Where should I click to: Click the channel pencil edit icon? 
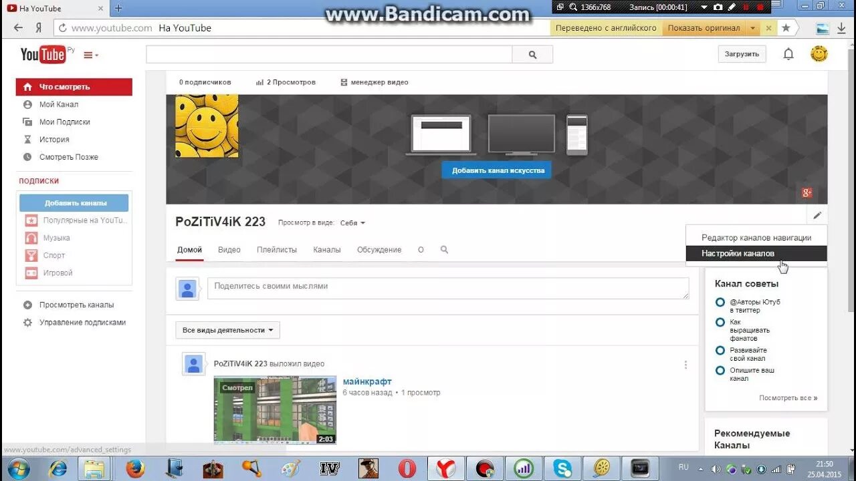click(x=817, y=215)
